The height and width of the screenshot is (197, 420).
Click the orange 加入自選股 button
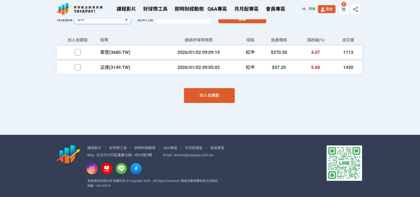[209, 95]
